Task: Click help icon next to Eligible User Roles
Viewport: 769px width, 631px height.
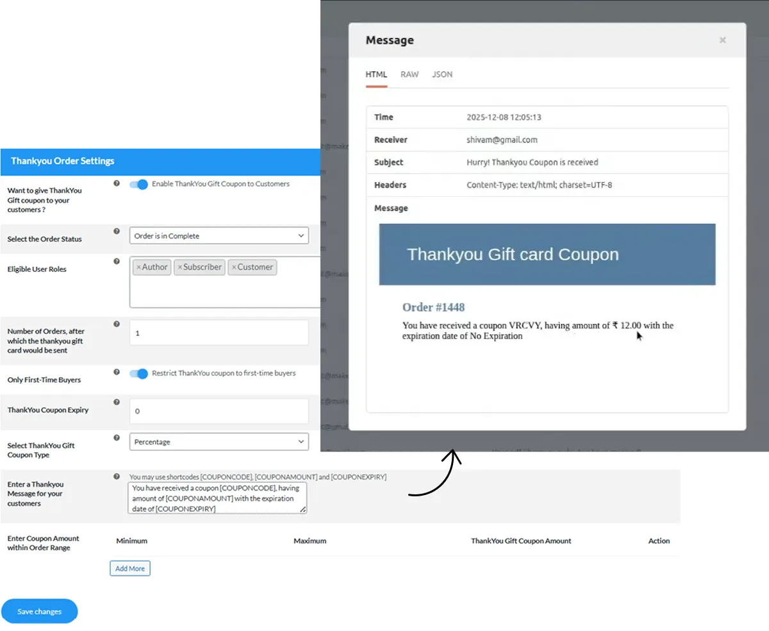Action: (117, 262)
